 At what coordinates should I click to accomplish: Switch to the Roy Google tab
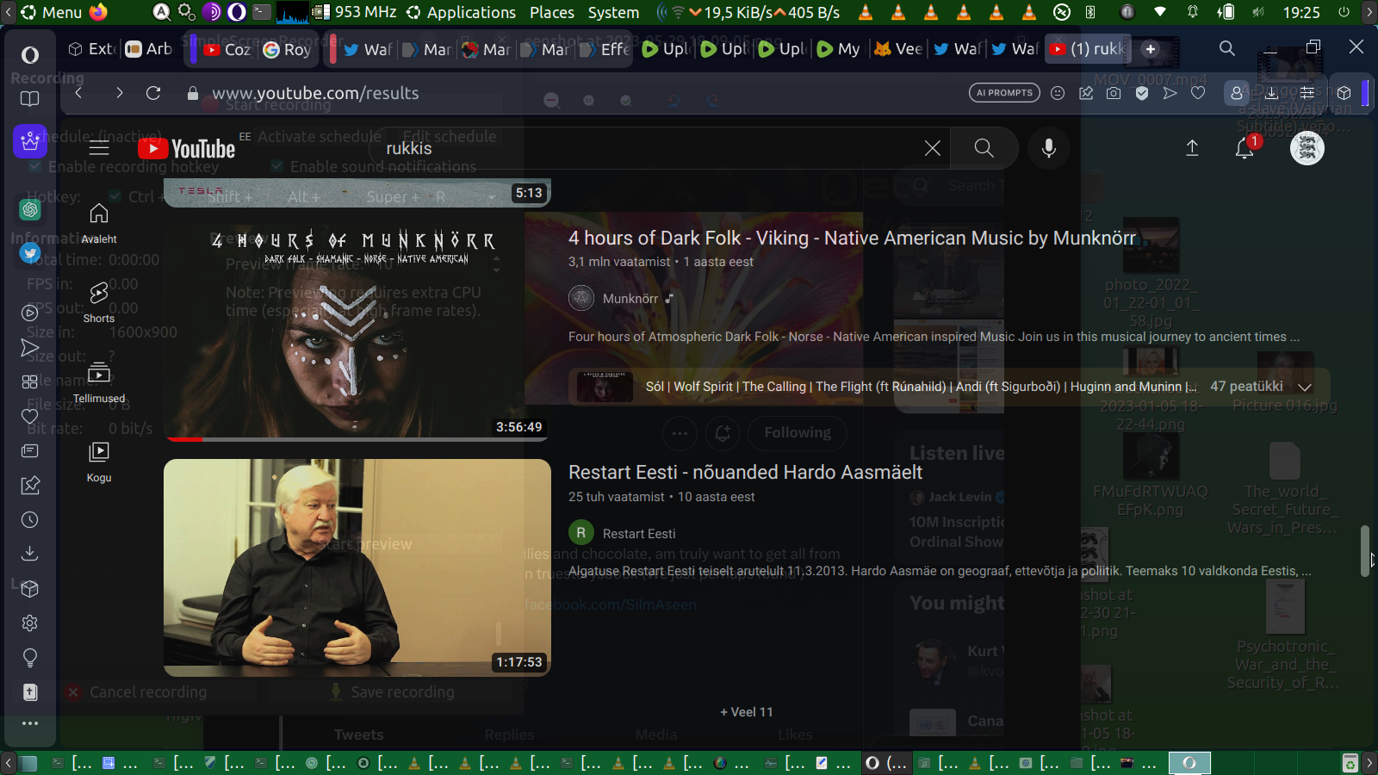coord(287,49)
